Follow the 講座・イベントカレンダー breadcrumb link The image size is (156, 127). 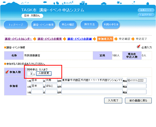18,39
